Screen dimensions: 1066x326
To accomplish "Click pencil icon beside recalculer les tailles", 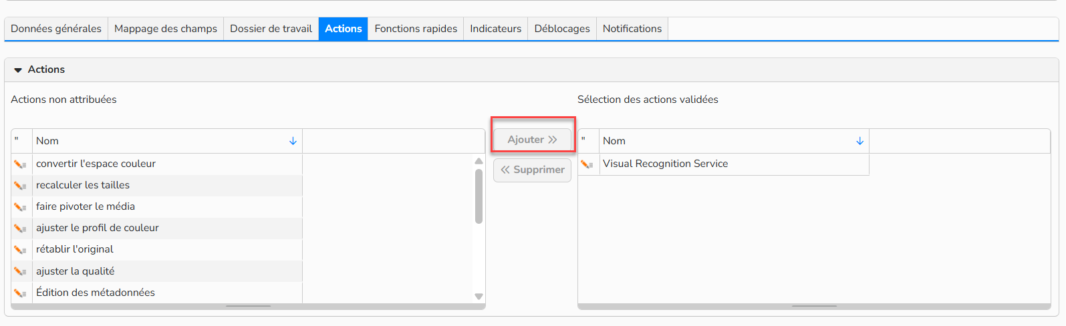I will pyautogui.click(x=20, y=186).
